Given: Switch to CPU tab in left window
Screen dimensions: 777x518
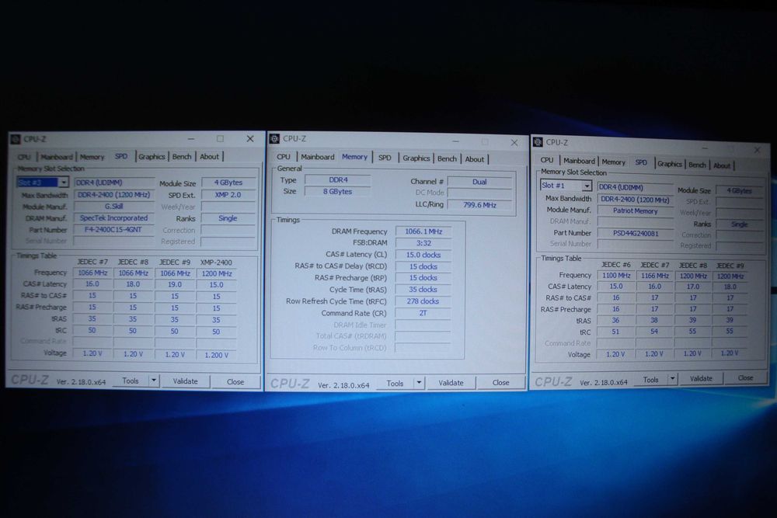Looking at the screenshot, I should pyautogui.click(x=24, y=157).
